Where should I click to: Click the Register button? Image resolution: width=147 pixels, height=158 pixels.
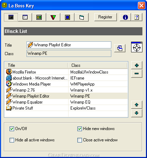106,17
